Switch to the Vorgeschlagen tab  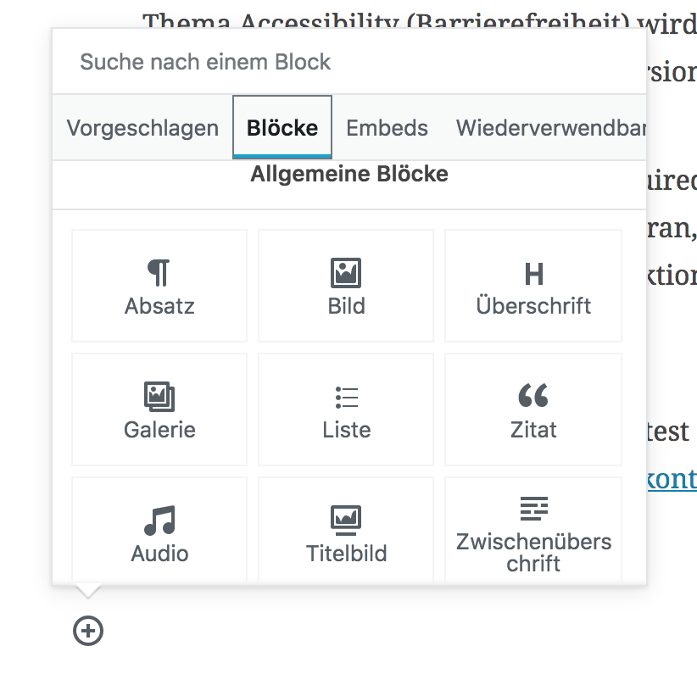[142, 128]
